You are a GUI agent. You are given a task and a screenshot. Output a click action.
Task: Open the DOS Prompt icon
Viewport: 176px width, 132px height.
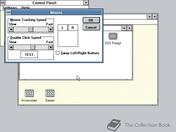pos(113,36)
